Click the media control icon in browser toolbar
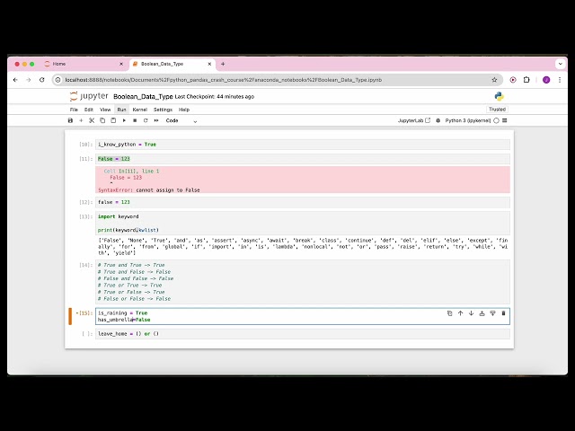 513,80
